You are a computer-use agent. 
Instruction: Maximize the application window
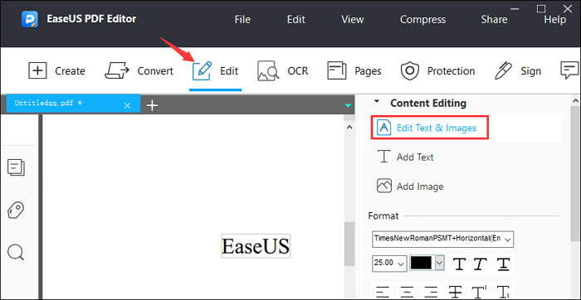pos(541,8)
